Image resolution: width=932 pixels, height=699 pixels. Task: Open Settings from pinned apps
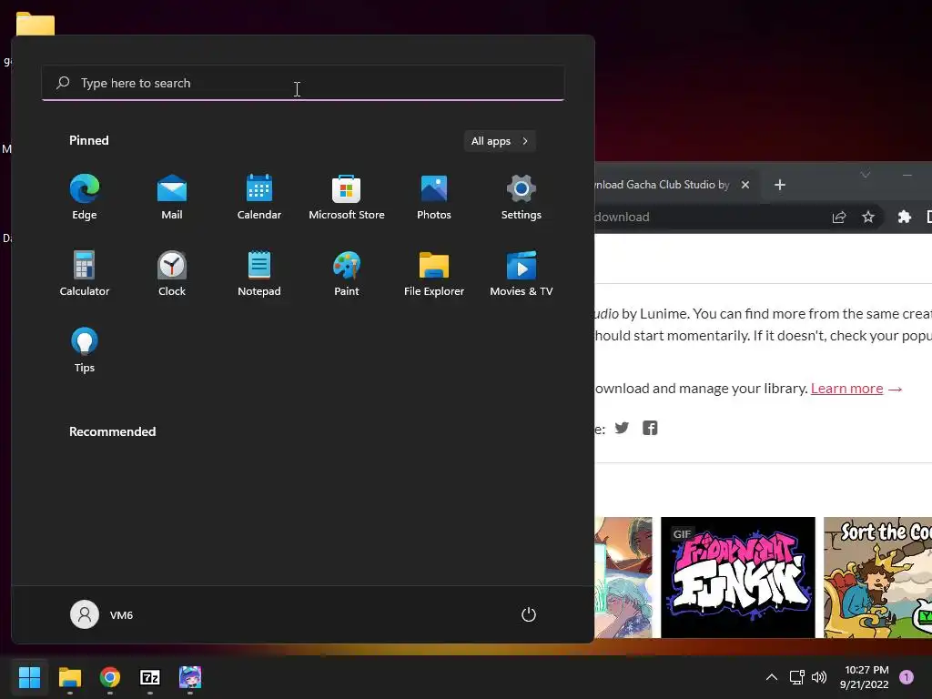pyautogui.click(x=522, y=198)
